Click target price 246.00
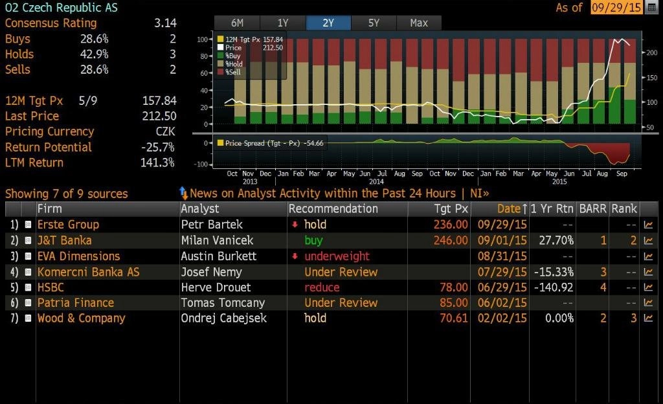Viewport: 663px width, 404px height. pos(451,240)
